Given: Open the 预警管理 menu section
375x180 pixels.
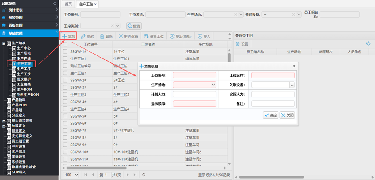Looking at the screenshot, I should [29, 18].
